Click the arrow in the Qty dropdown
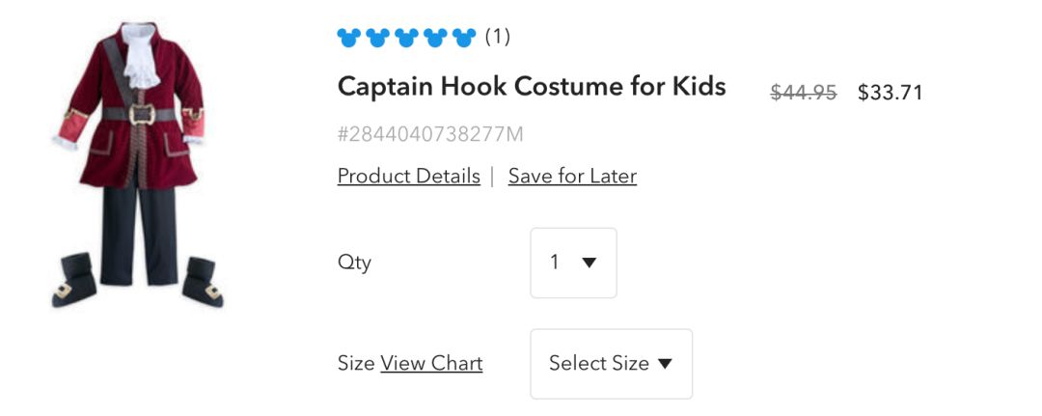 (590, 263)
